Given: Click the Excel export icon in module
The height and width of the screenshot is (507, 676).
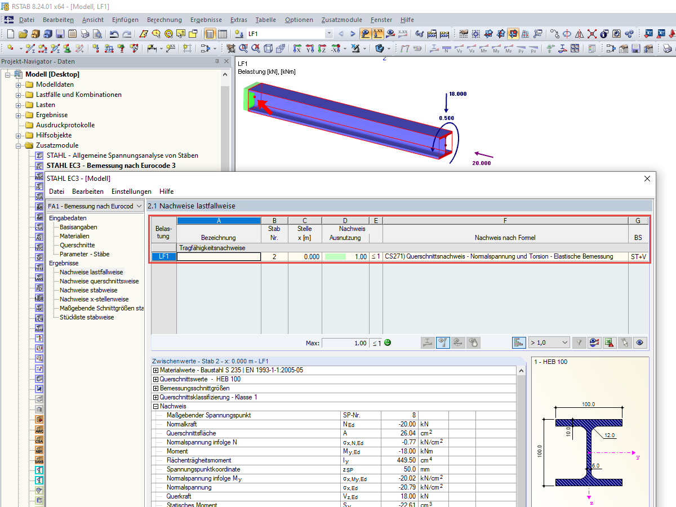Looking at the screenshot, I should click(610, 342).
